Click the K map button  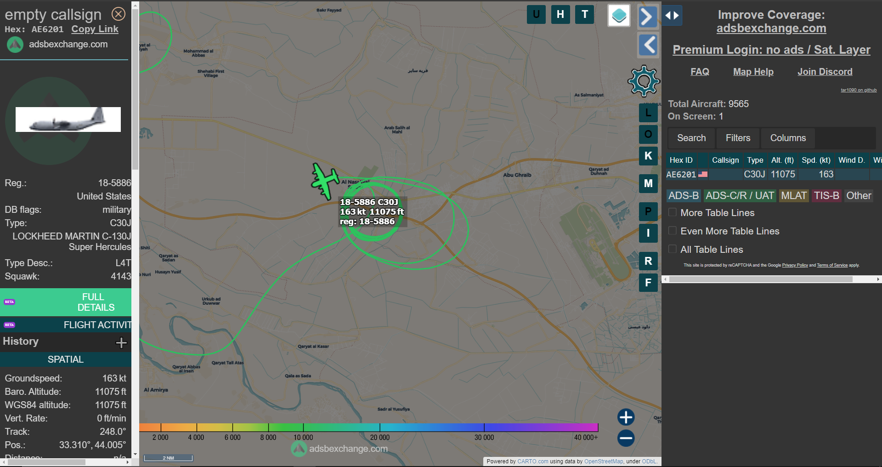pyautogui.click(x=648, y=156)
